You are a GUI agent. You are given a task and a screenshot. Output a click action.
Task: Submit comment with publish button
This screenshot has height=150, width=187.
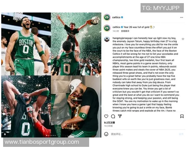pyautogui.click(x=181, y=134)
